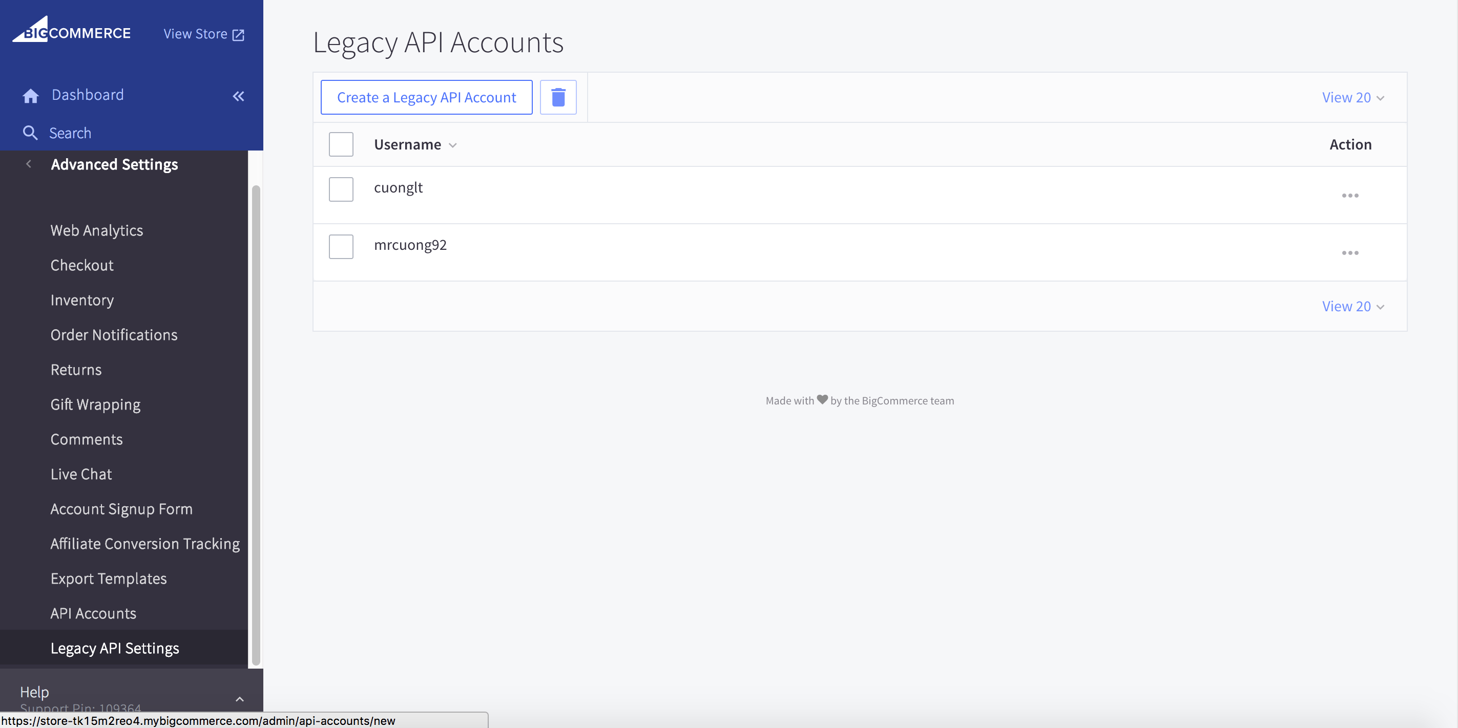Check the mrcuong92 row checkbox
1458x728 pixels.
click(341, 247)
